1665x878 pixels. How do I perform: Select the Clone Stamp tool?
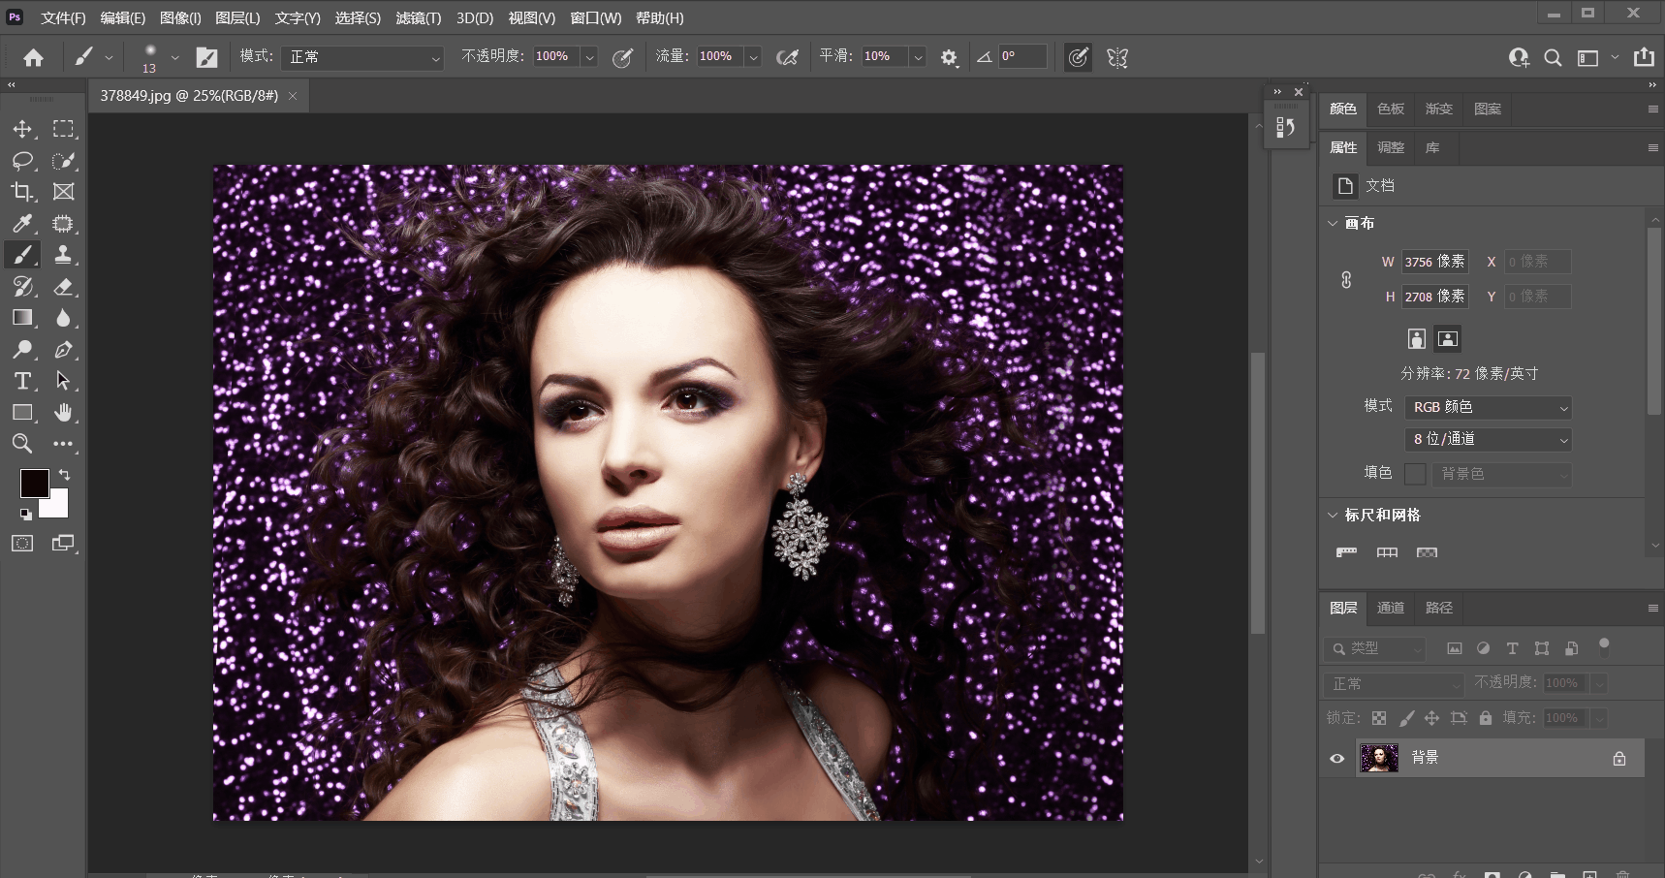point(63,255)
